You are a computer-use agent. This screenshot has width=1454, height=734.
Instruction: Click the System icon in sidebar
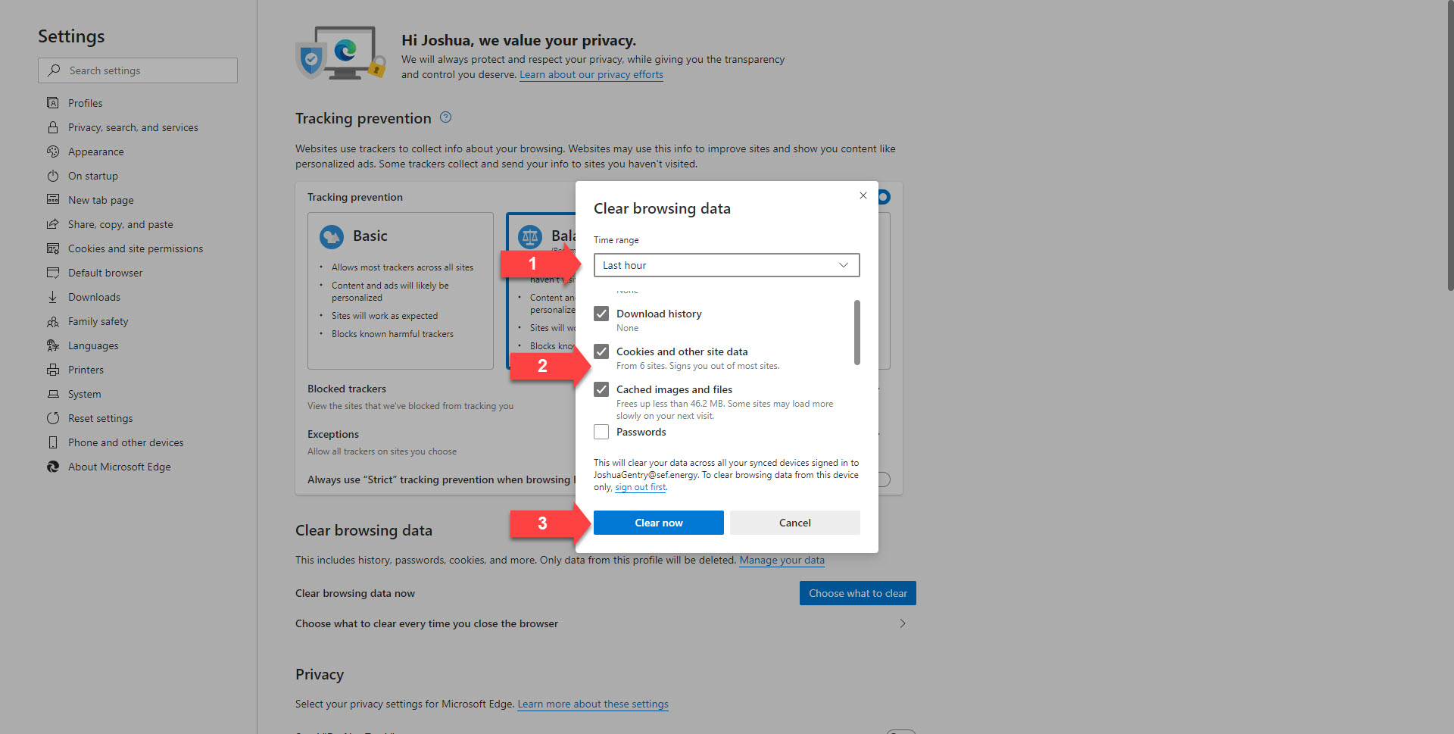pyautogui.click(x=53, y=394)
